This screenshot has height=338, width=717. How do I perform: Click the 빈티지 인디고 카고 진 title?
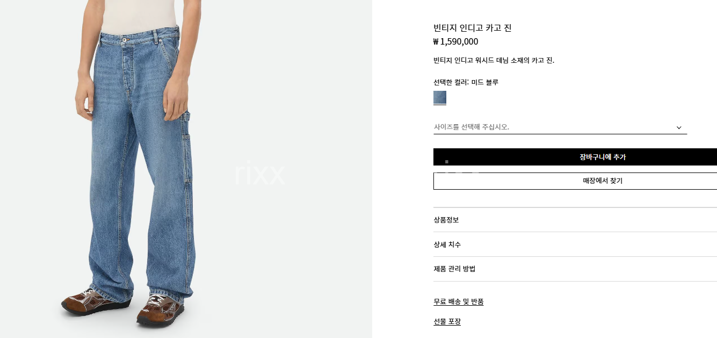472,28
